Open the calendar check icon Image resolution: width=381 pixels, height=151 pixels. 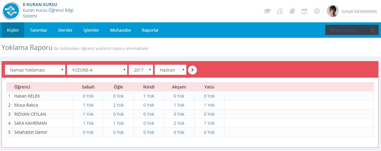tap(304, 11)
